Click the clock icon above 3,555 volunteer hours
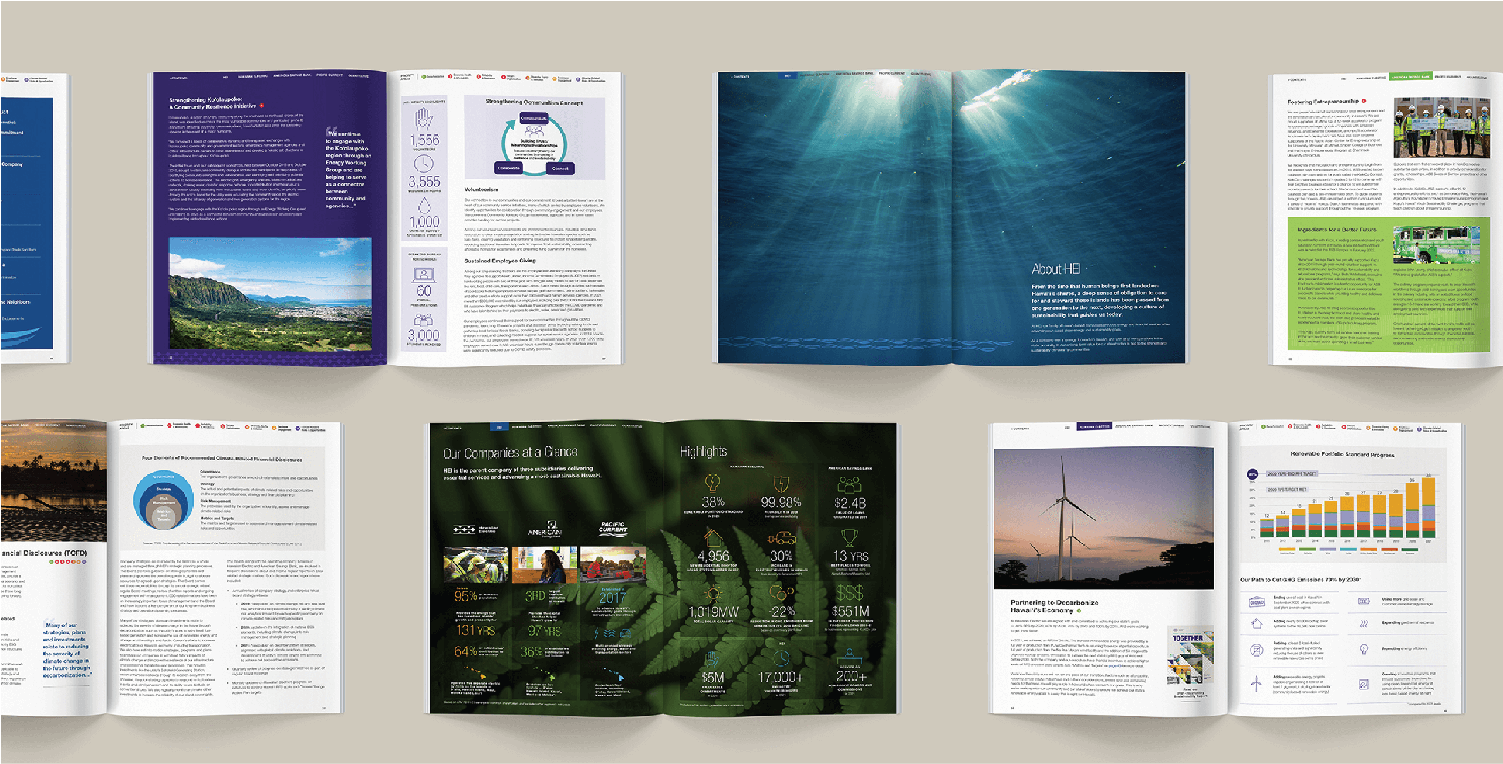 [424, 164]
